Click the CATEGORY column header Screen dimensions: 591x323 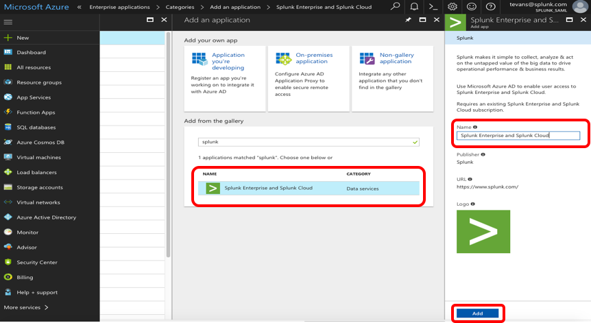click(359, 174)
